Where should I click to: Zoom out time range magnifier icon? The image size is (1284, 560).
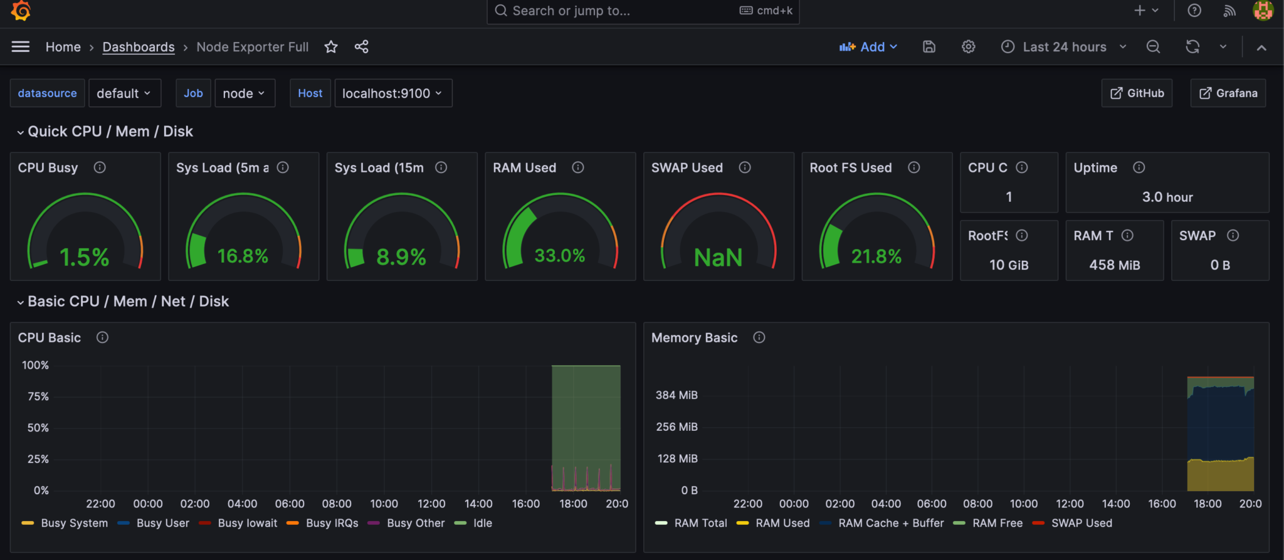click(1153, 47)
